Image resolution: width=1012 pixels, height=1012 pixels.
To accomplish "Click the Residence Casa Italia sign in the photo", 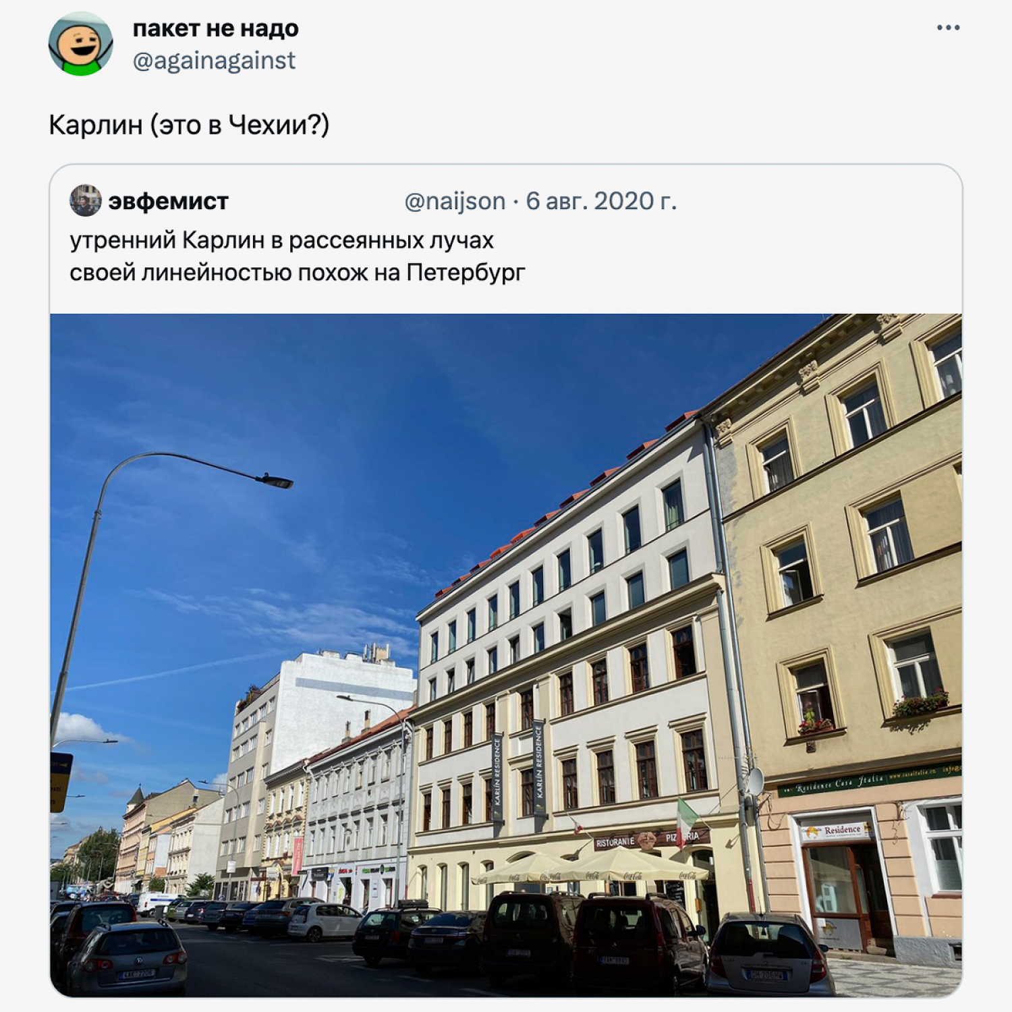I will click(x=870, y=779).
